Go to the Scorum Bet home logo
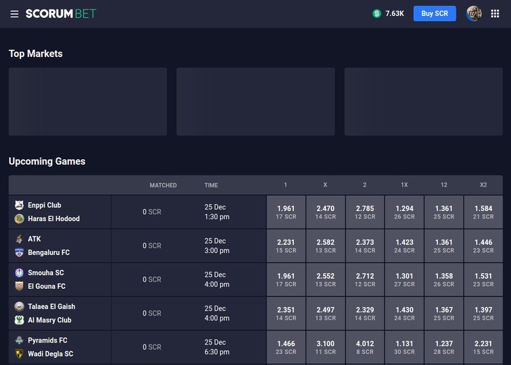 tap(61, 13)
